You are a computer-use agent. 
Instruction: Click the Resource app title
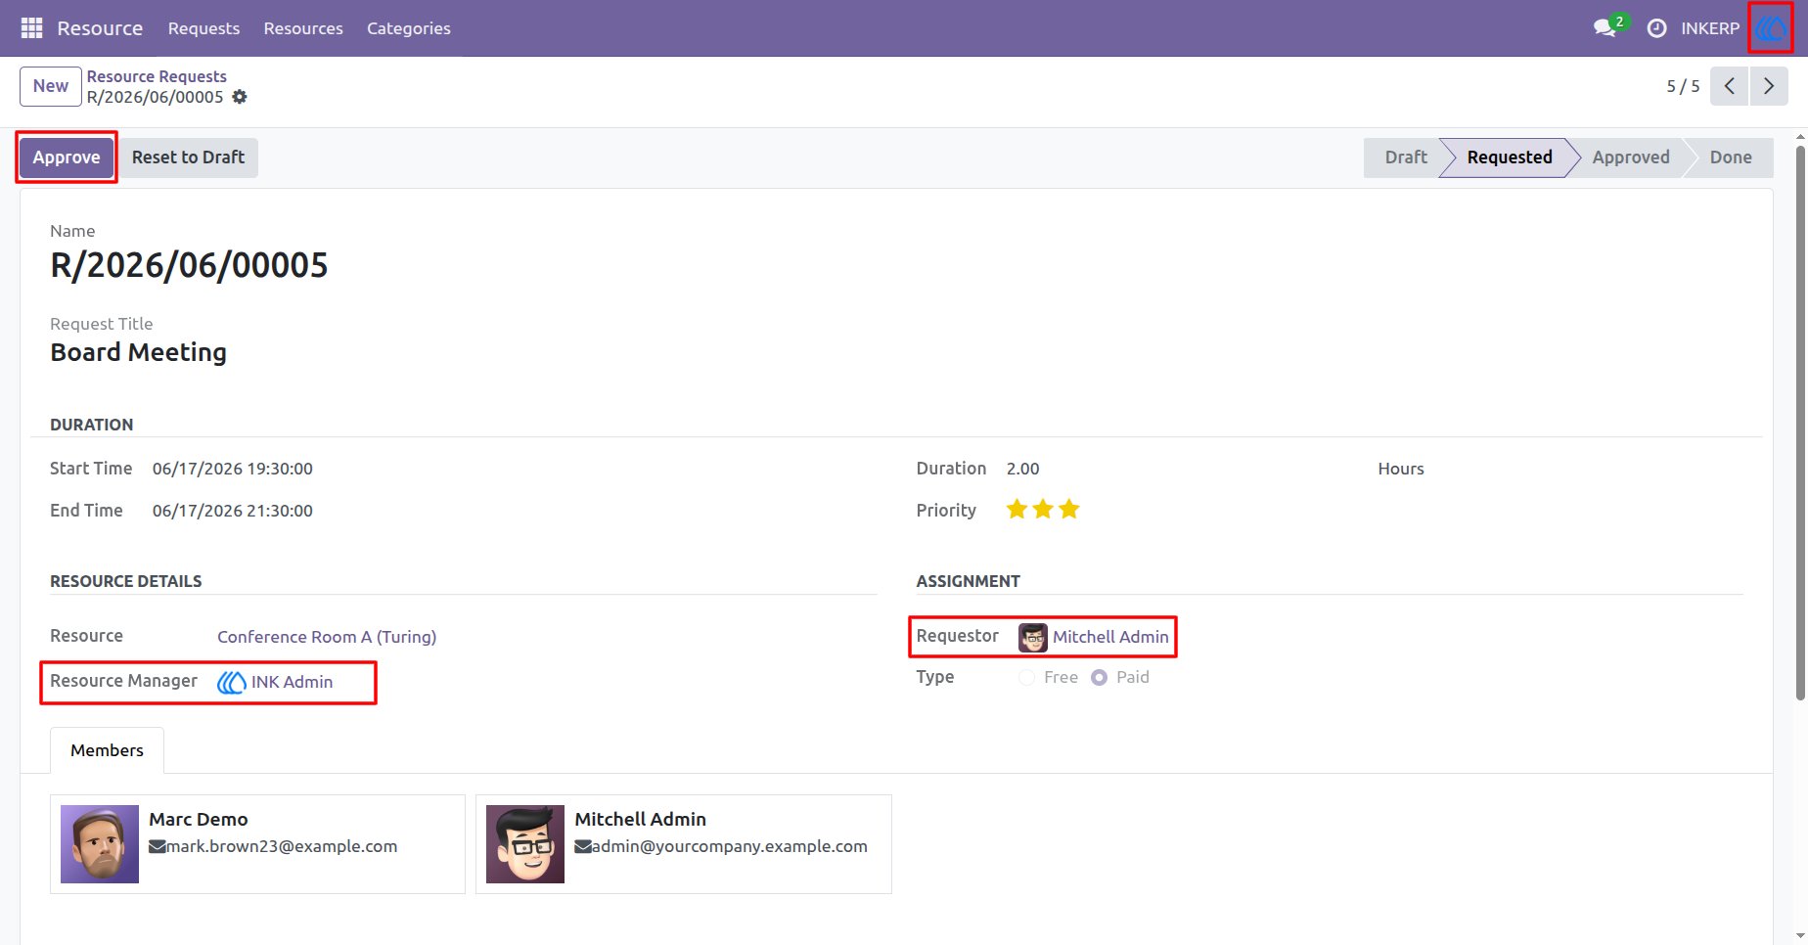[100, 28]
